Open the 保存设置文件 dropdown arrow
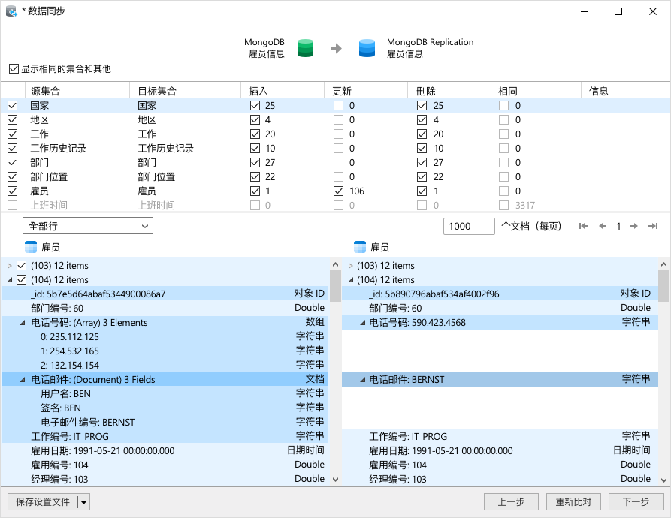Viewport: 671px width, 518px height. click(x=83, y=501)
